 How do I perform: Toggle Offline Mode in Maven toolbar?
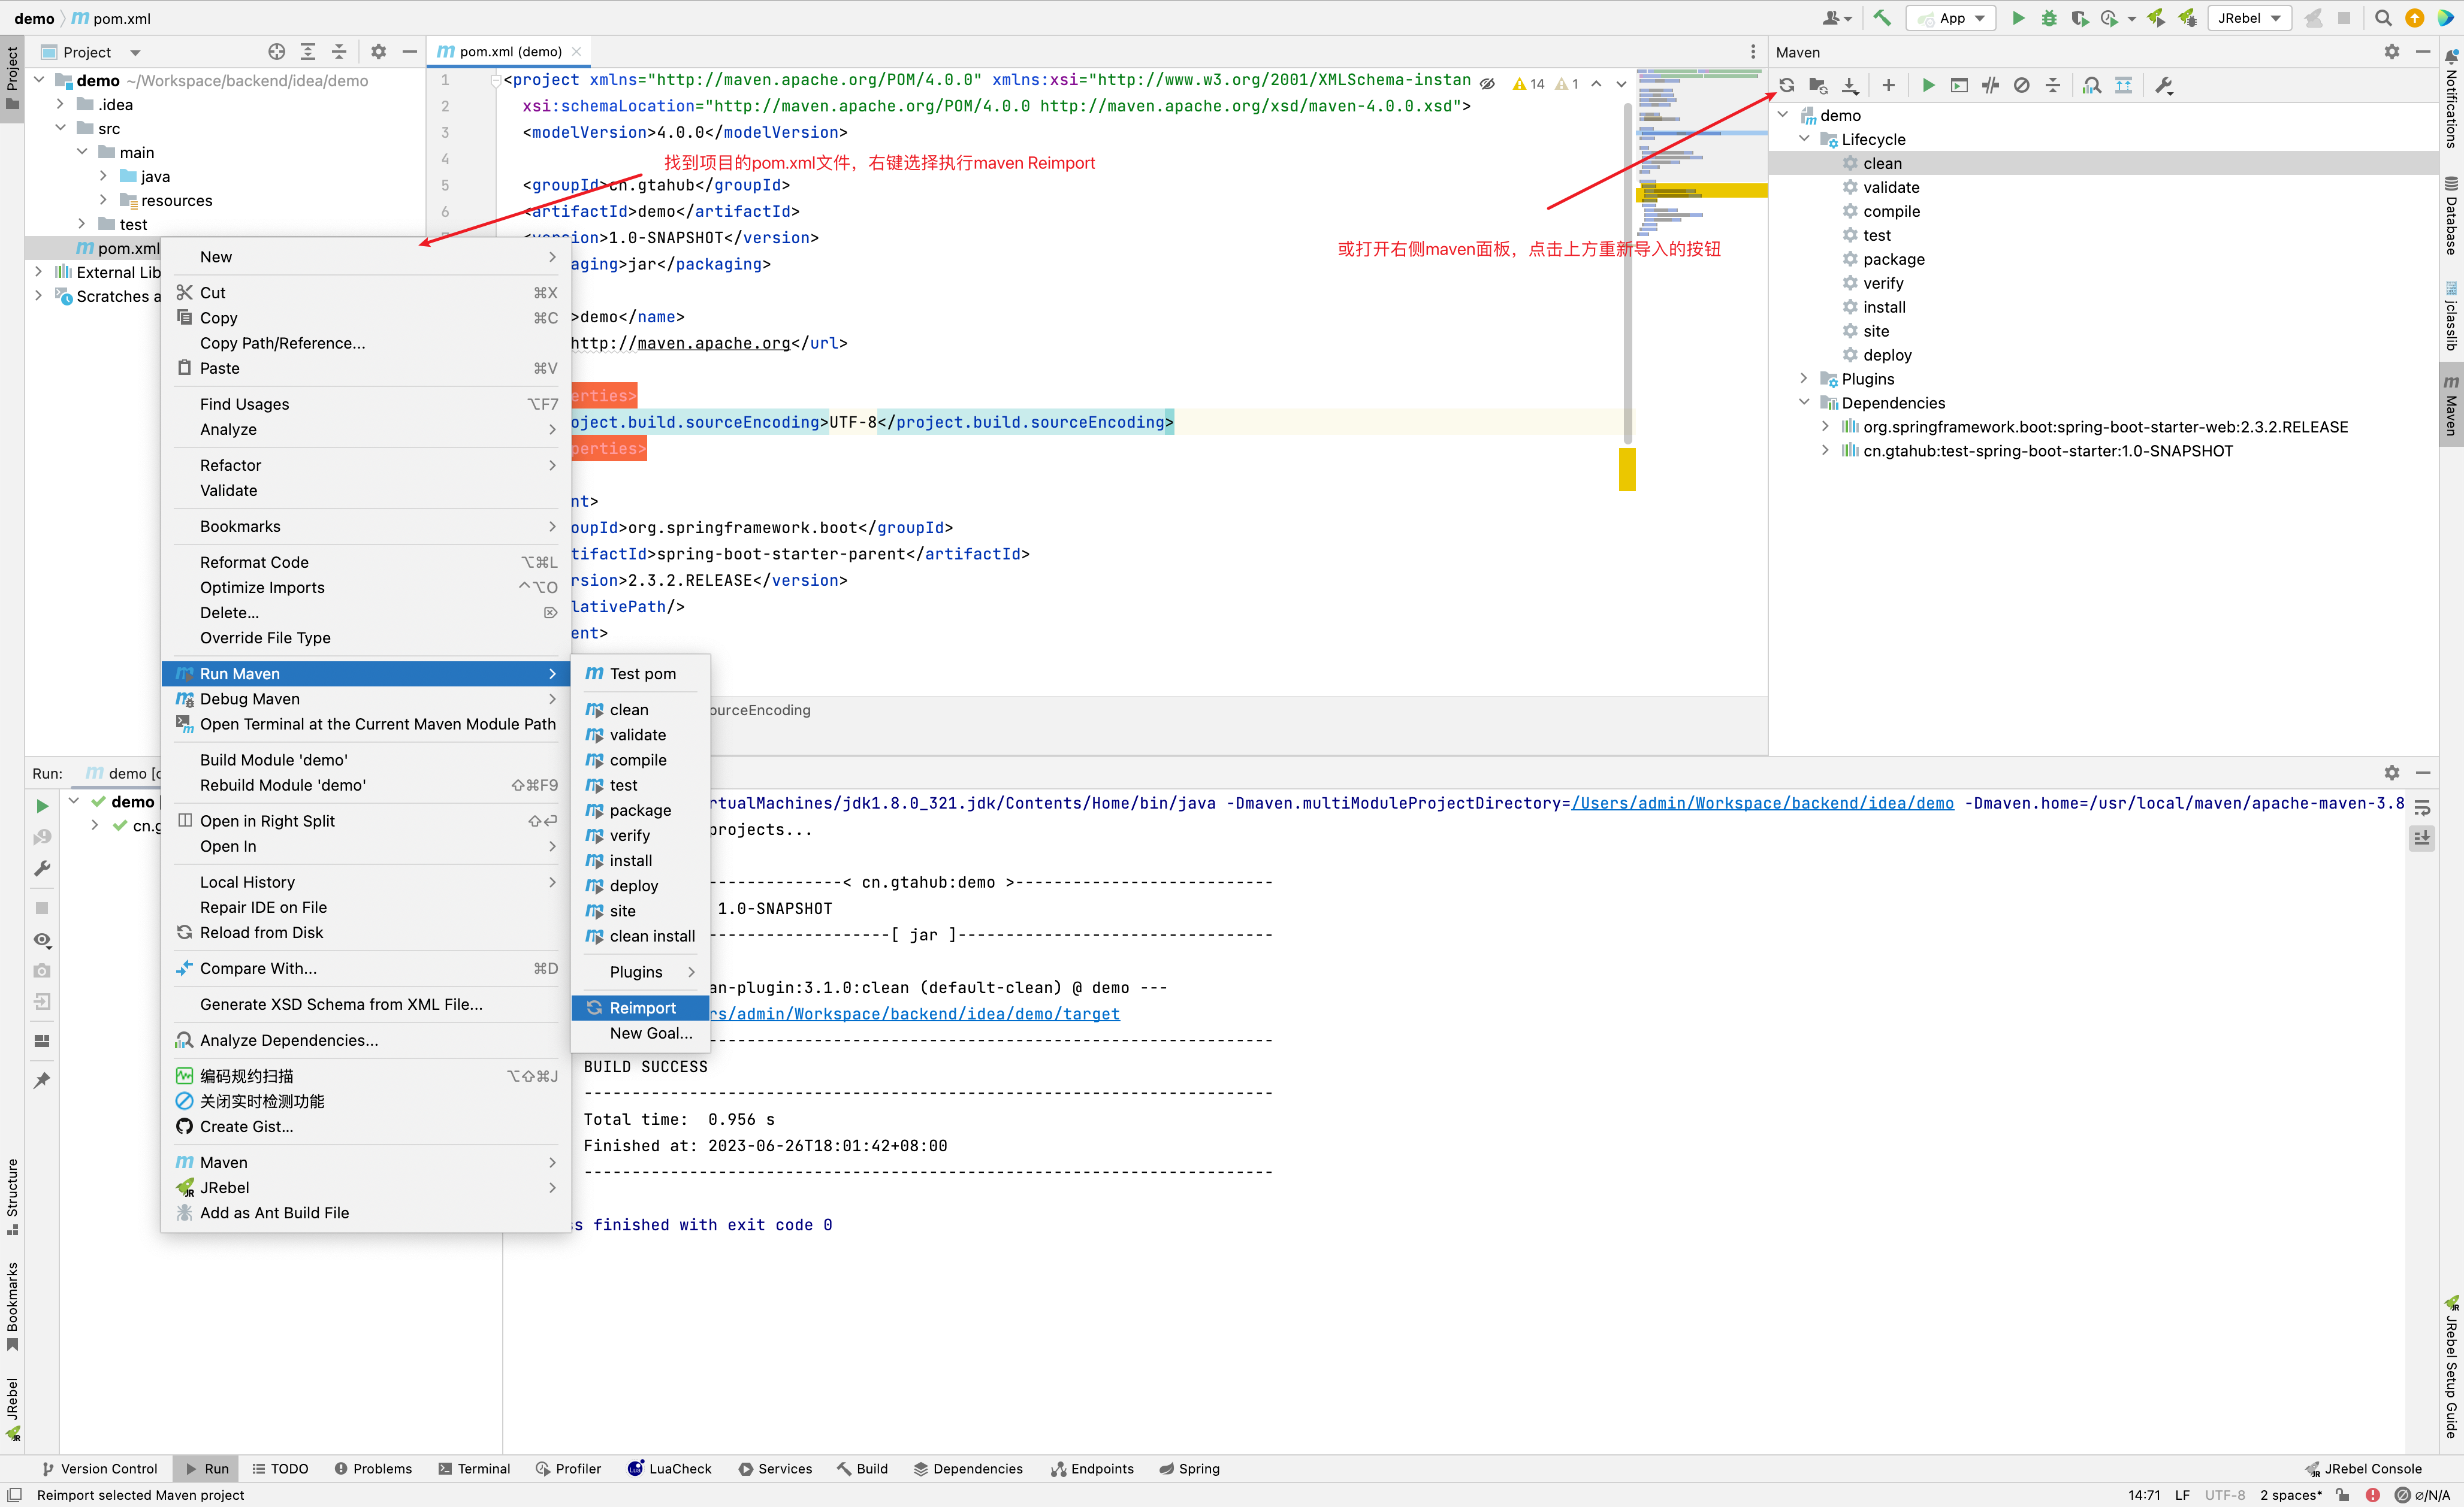(1991, 85)
